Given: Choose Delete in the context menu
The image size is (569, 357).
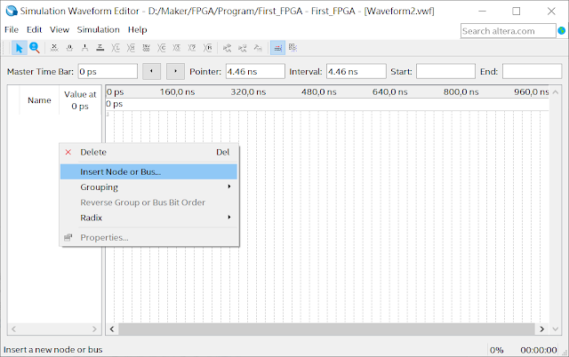Looking at the screenshot, I should pos(148,152).
